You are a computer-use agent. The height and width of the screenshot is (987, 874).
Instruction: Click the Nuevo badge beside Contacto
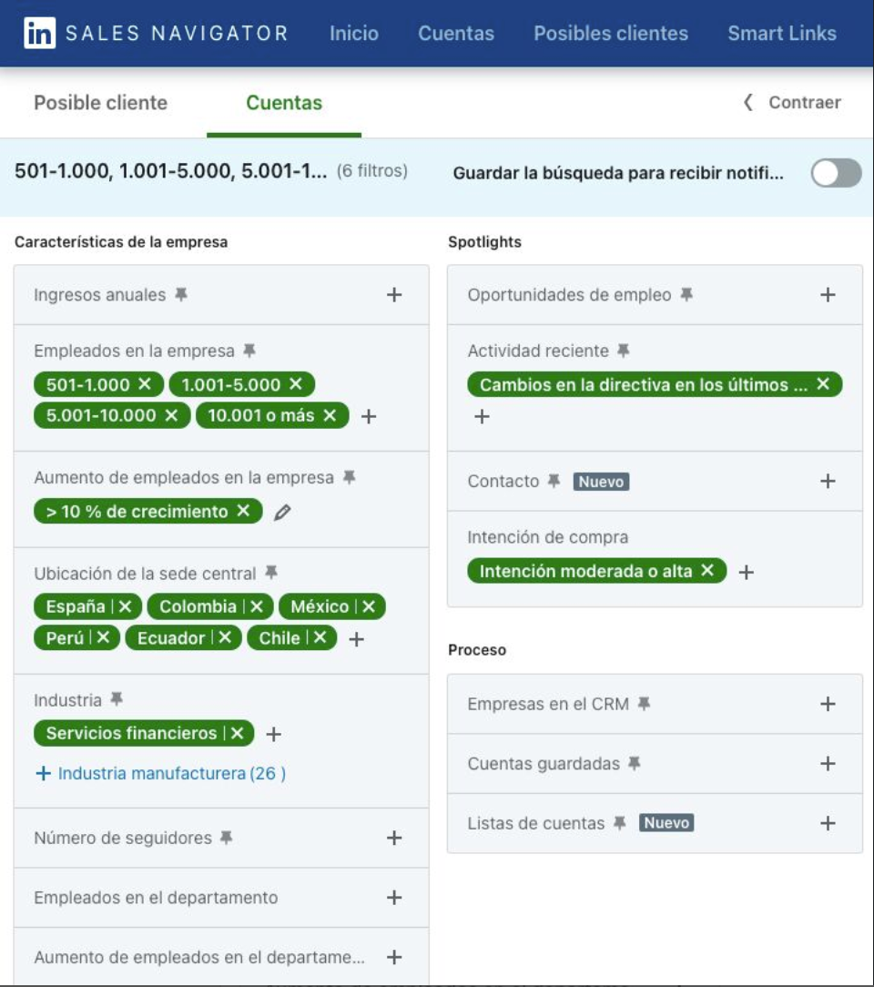click(x=601, y=482)
